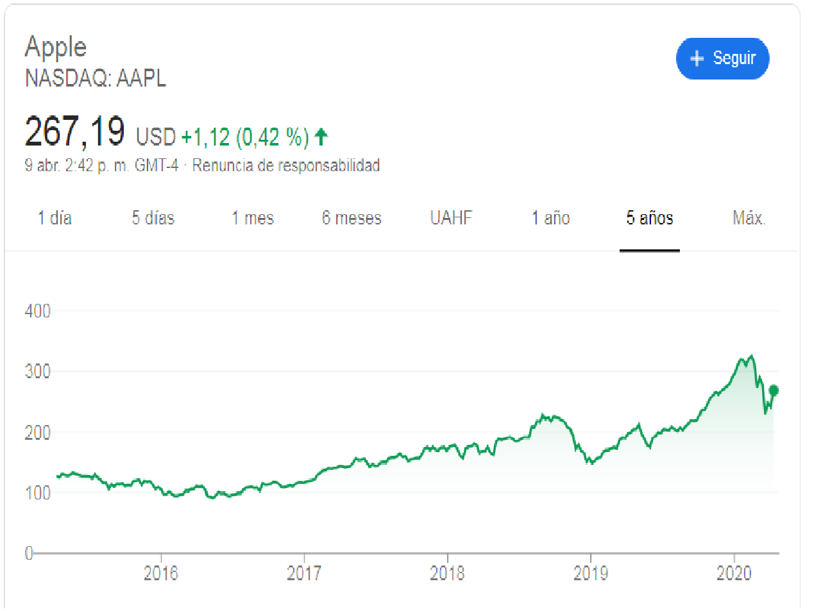Click the Apple company name heading

pos(56,47)
